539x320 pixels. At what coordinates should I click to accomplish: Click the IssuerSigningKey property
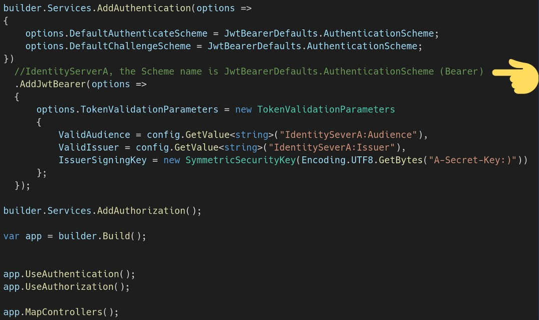tap(103, 160)
